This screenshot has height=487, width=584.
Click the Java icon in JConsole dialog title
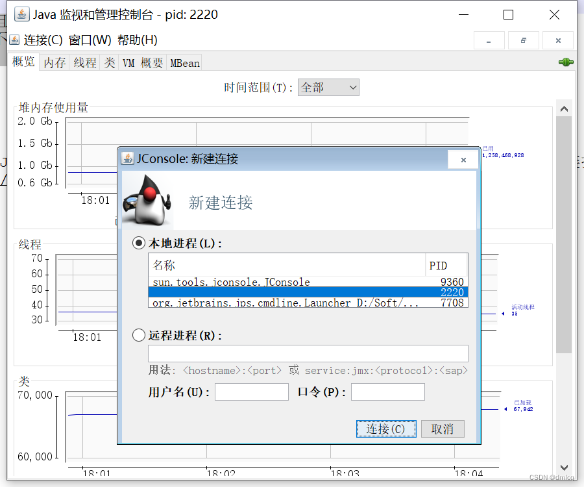click(x=127, y=158)
